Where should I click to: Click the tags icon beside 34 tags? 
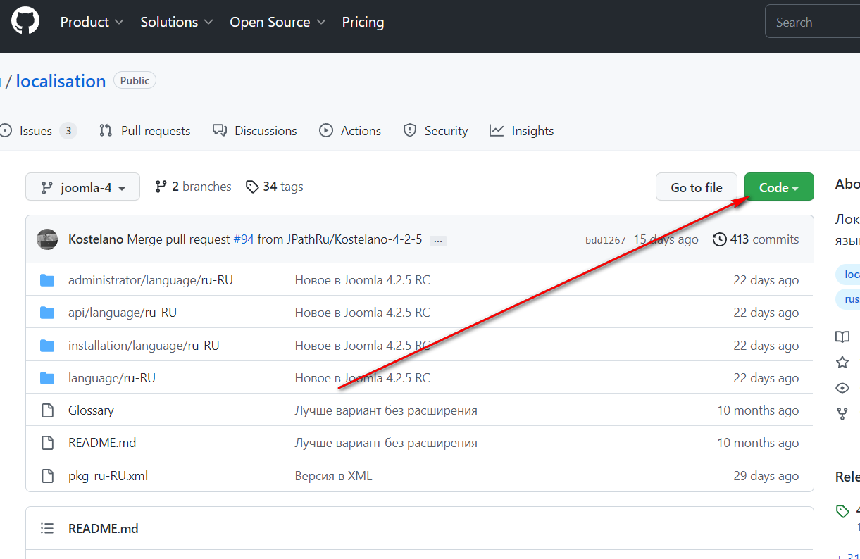point(252,187)
